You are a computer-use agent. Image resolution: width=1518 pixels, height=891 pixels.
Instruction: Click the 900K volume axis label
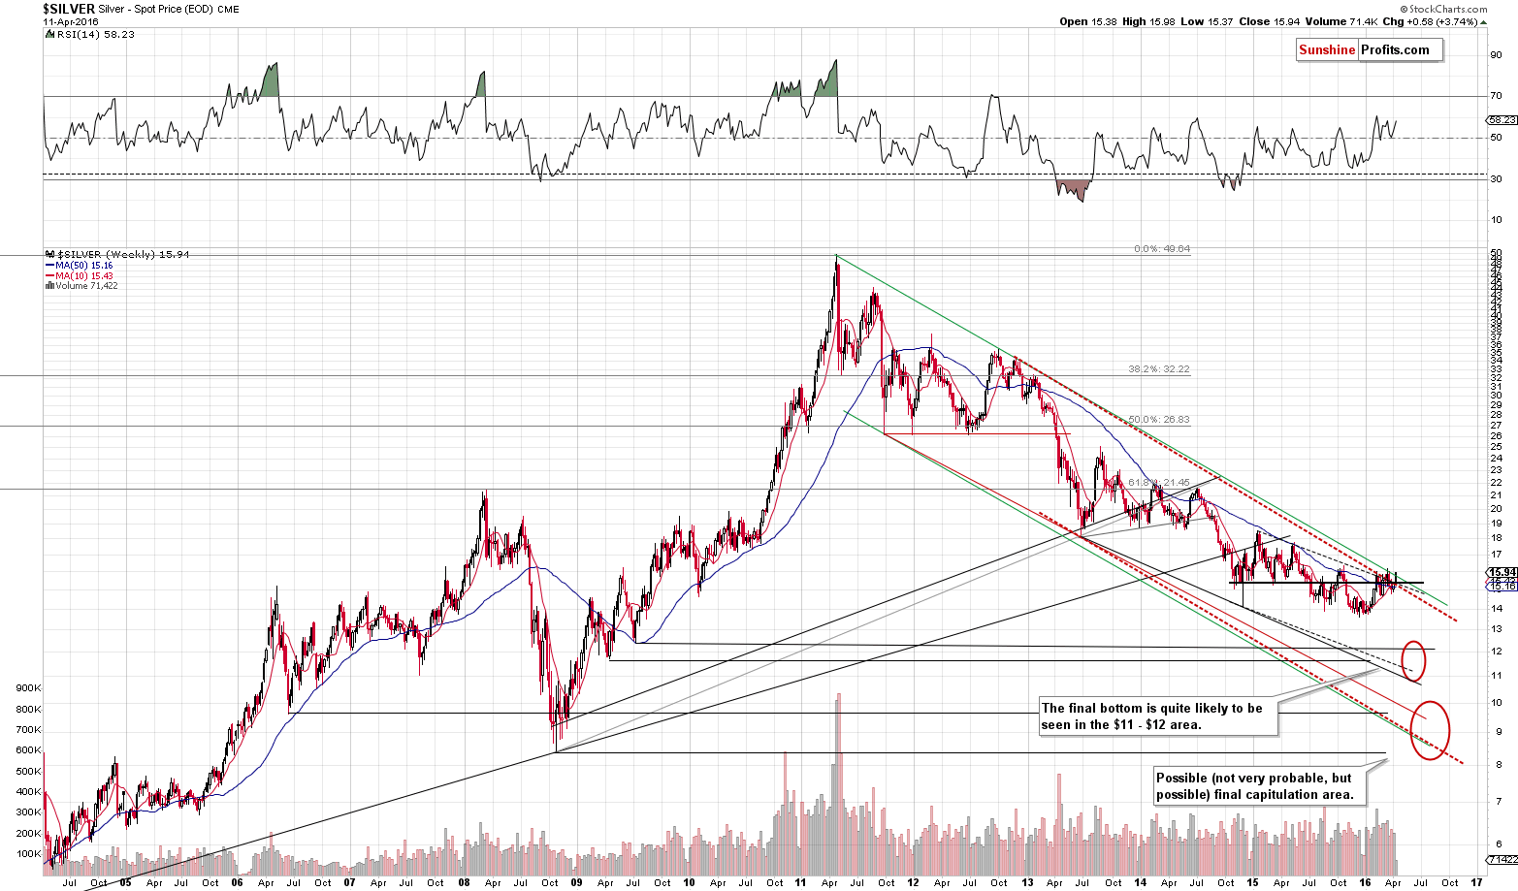[28, 688]
